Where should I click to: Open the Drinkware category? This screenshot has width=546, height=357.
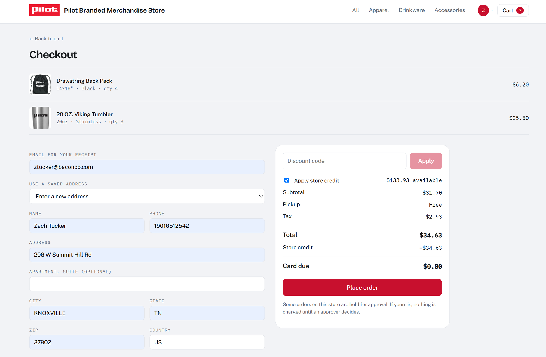[x=411, y=10]
